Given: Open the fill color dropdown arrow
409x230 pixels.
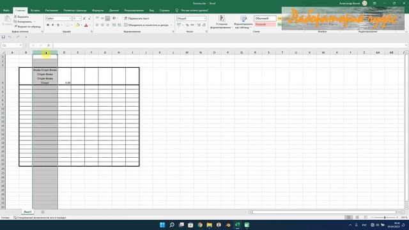Looking at the screenshot, I should click(81, 25).
